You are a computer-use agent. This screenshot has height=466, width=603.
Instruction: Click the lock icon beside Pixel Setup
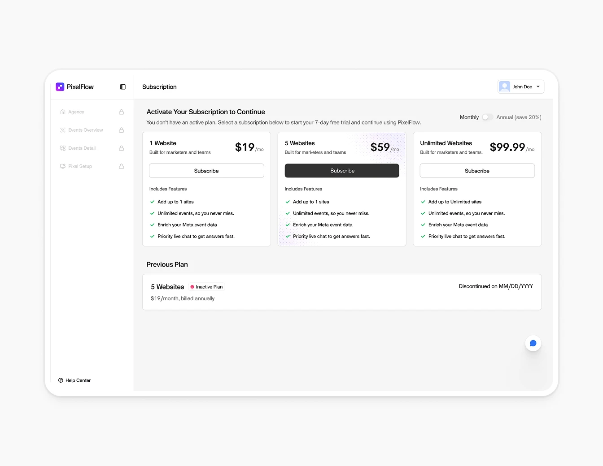121,166
